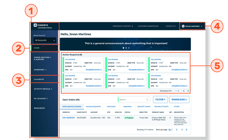Switch to the Packages tab

[x=111, y=107]
